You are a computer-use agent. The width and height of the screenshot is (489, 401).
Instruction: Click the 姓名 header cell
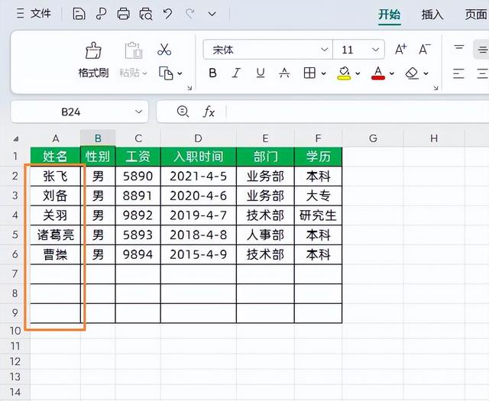(x=55, y=157)
